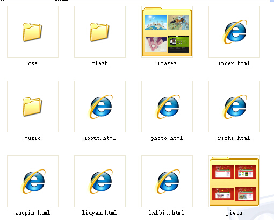Click the file name "rizhi.html"

pyautogui.click(x=234, y=138)
